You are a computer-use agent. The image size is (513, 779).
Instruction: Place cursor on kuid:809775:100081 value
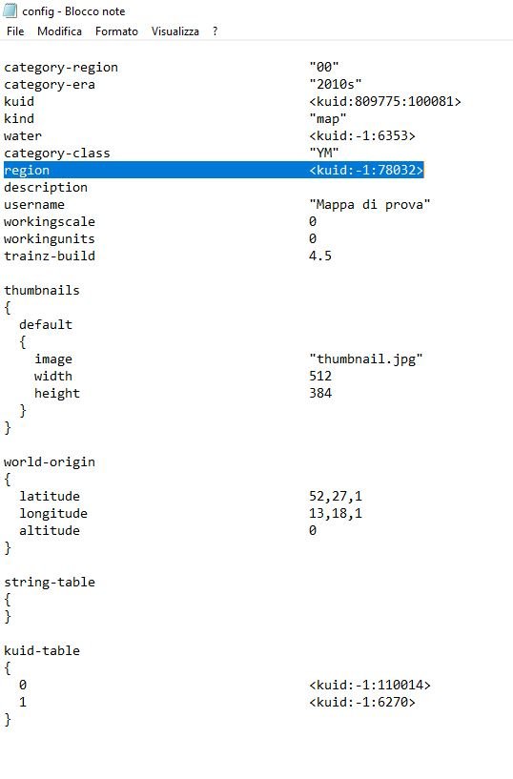point(385,101)
